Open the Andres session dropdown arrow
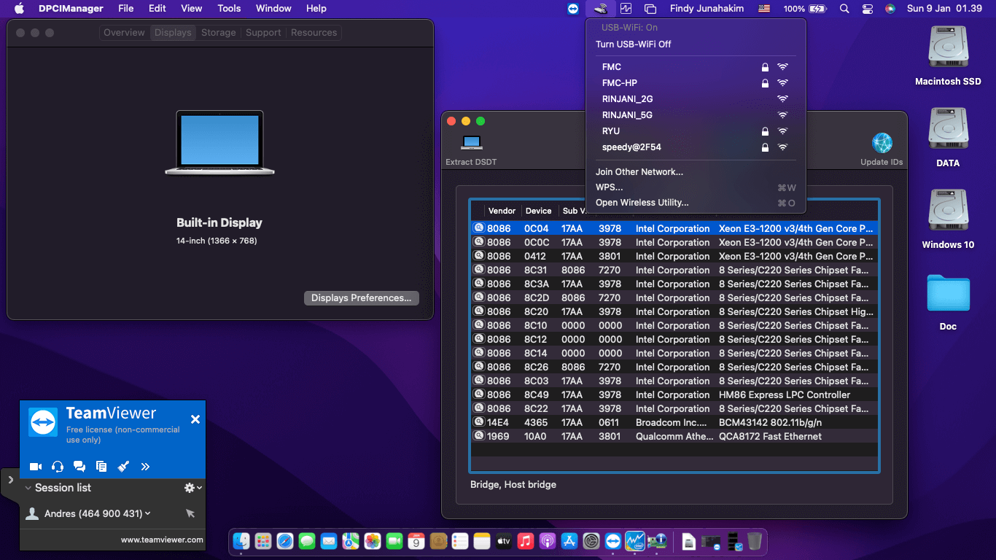Image resolution: width=996 pixels, height=560 pixels. (x=148, y=513)
